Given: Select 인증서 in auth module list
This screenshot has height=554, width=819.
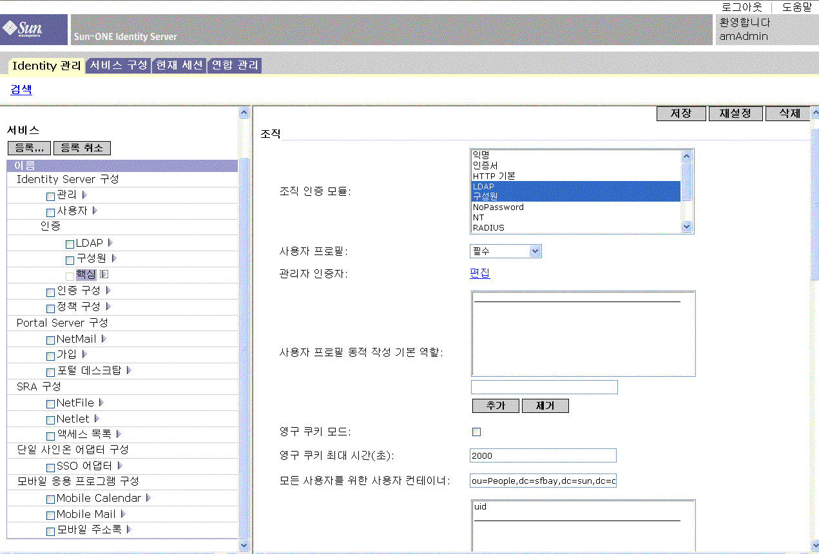Looking at the screenshot, I should coord(576,166).
